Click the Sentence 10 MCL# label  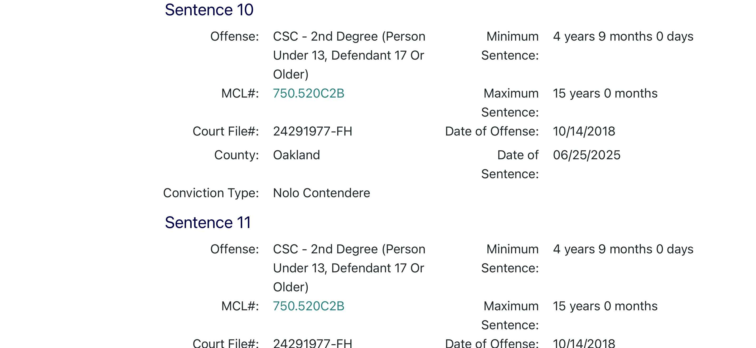[240, 93]
